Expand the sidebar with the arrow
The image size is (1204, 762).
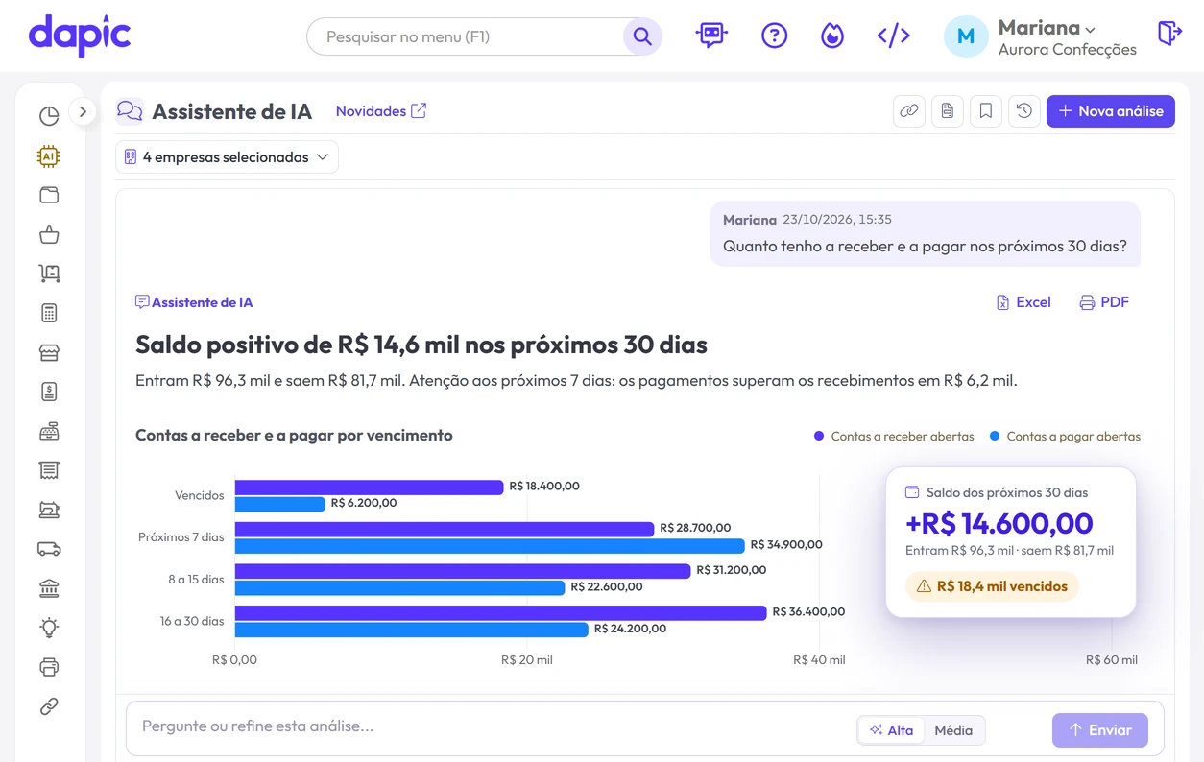pos(83,112)
